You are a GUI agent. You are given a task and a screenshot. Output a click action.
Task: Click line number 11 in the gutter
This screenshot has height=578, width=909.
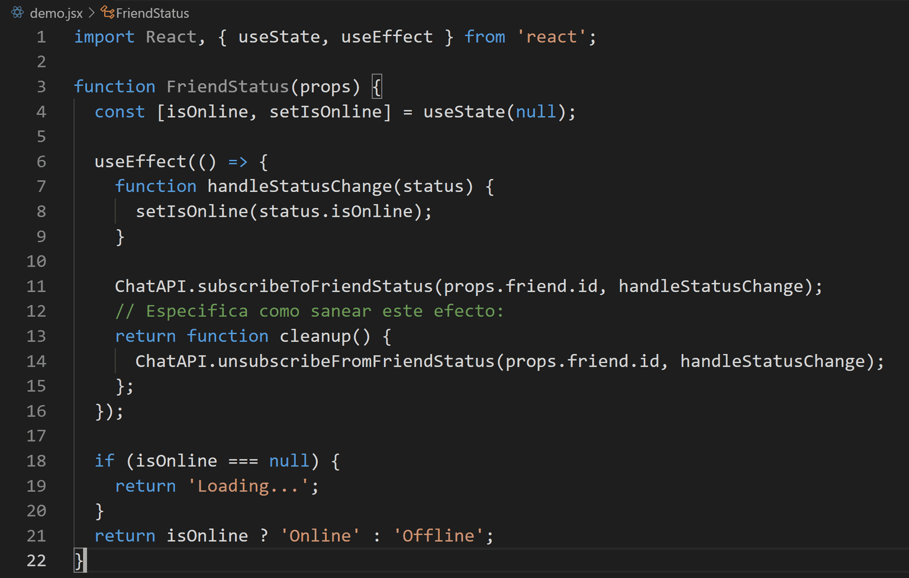point(36,286)
